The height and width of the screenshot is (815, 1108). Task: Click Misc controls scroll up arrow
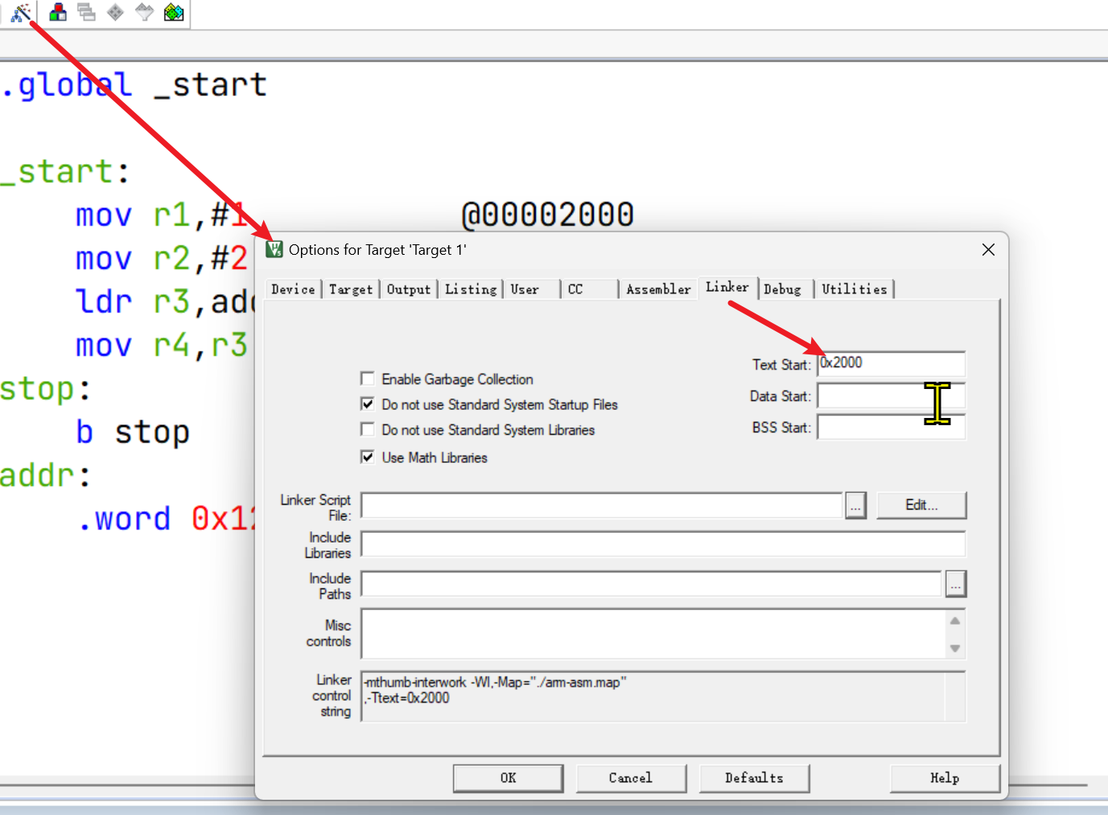click(955, 620)
